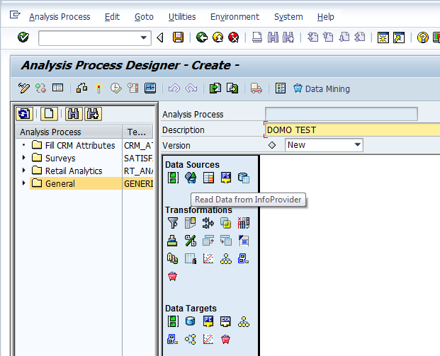The height and width of the screenshot is (356, 440).
Task: Click the refresh icon above process tree
Action: click(x=25, y=113)
